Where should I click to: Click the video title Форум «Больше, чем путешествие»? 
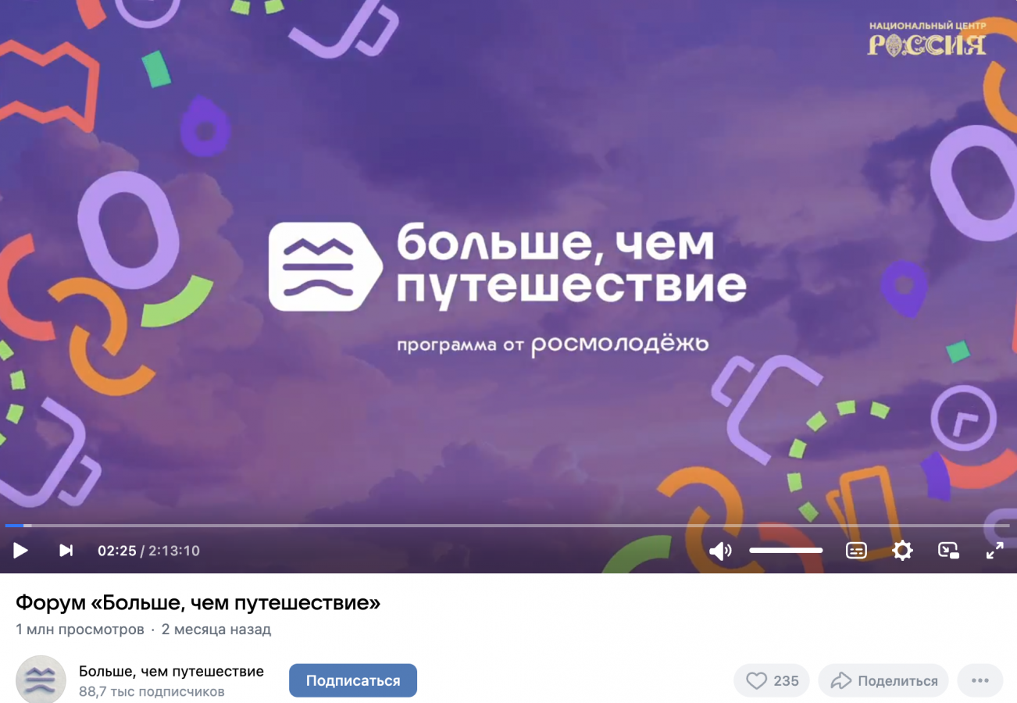pos(198,603)
